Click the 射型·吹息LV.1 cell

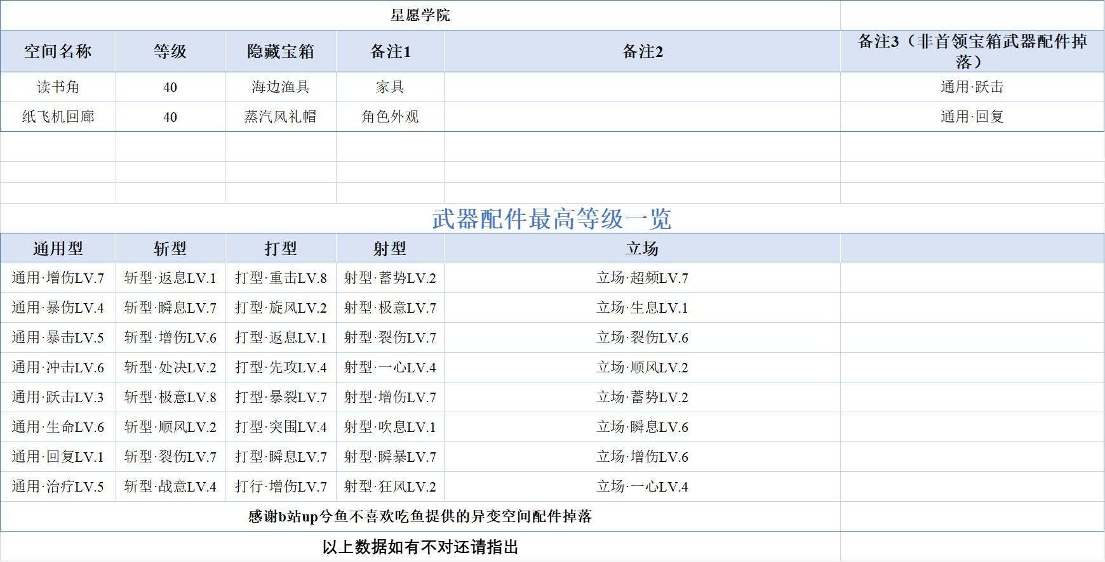click(x=390, y=427)
